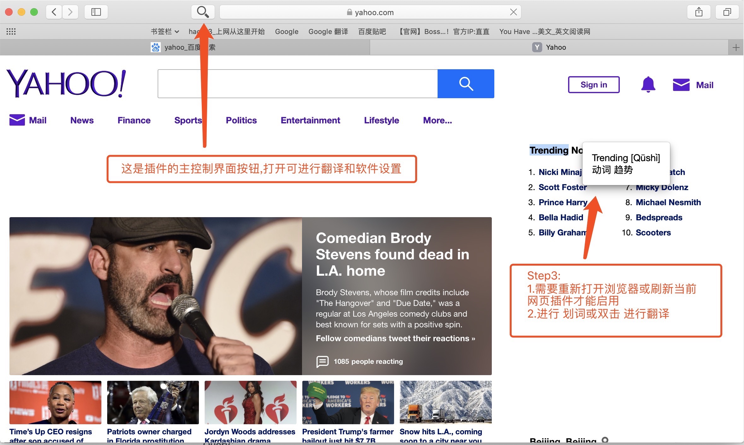Expand the 书签栏 bookmarks dropdown
The height and width of the screenshot is (445, 744).
(x=165, y=31)
